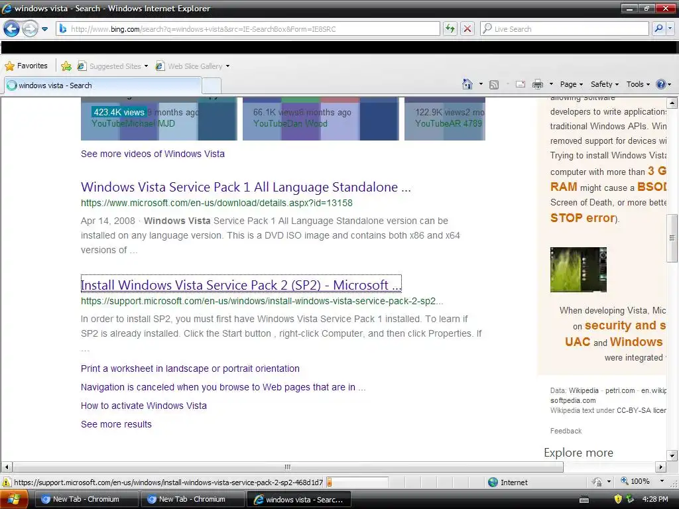Open 'Print a worksheet in landscape or portrait orientation'
The height and width of the screenshot is (509, 679).
click(x=190, y=368)
